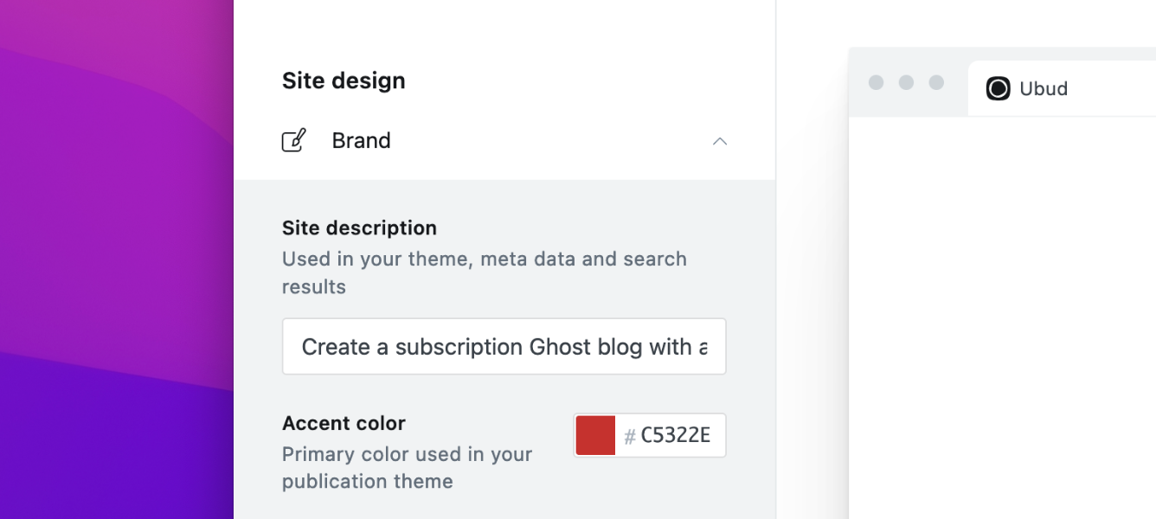Image resolution: width=1156 pixels, height=519 pixels.
Task: Click the Accent color label
Action: click(x=344, y=423)
